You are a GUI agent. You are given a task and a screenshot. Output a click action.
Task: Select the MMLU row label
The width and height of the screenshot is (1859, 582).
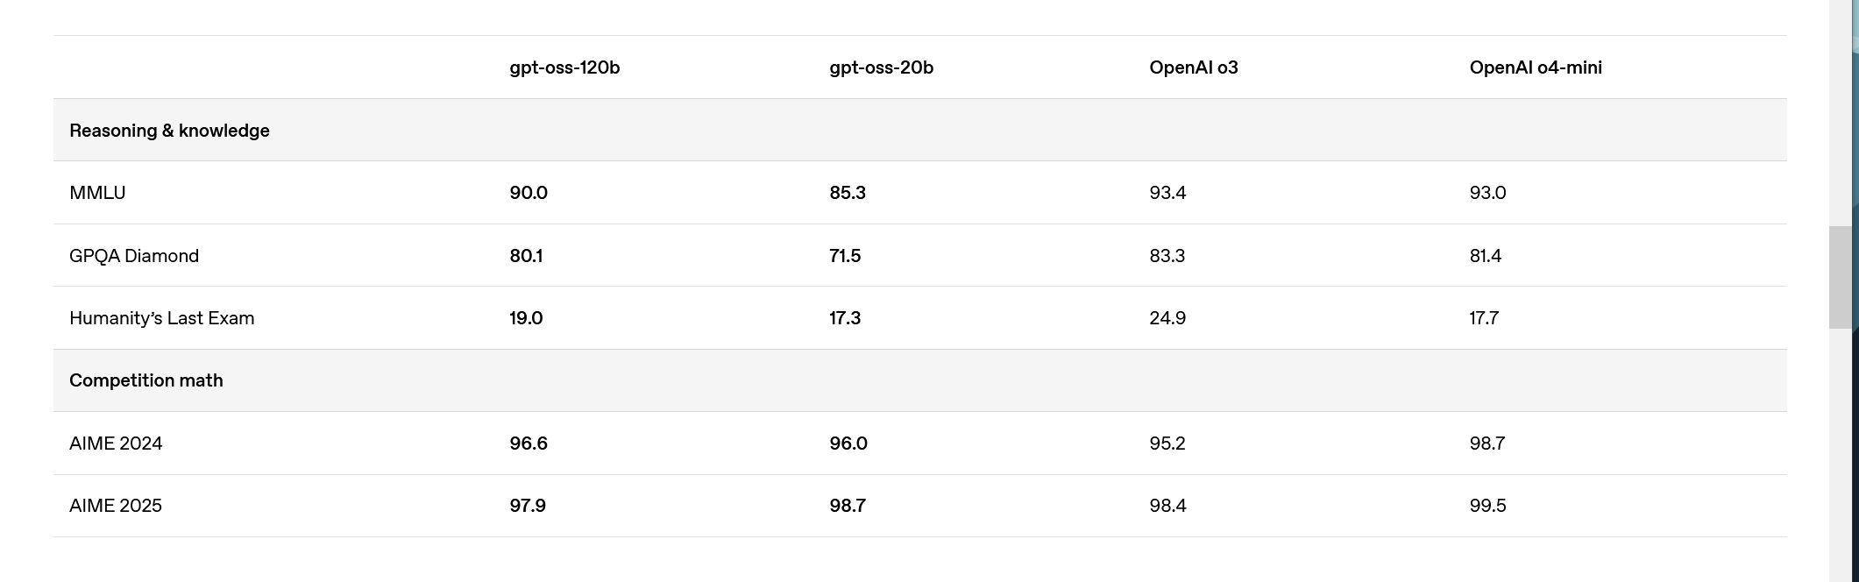97,193
